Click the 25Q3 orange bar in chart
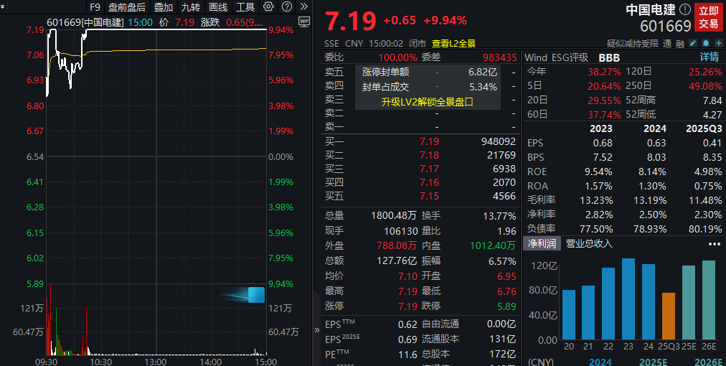The image size is (726, 366). click(669, 316)
